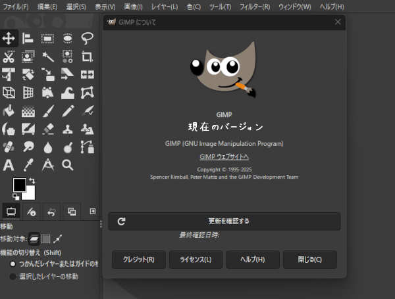Viewport: 395px width, 299px height.
Task: Select the Paintbrush tool
Action: click(x=47, y=111)
